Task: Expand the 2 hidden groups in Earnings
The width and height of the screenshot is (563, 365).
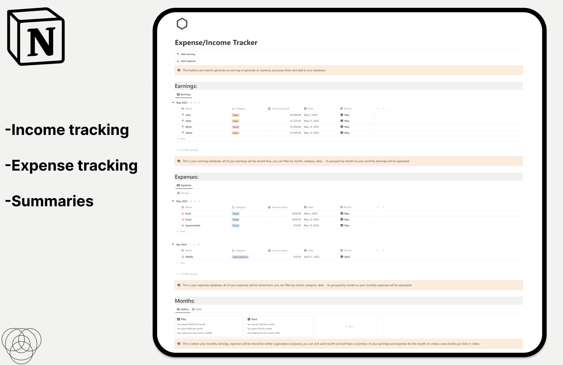Action: coord(187,150)
